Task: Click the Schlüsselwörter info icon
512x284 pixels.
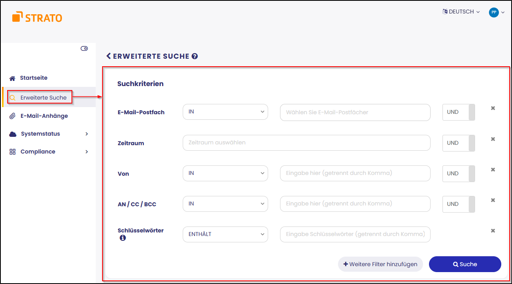Action: click(x=123, y=238)
